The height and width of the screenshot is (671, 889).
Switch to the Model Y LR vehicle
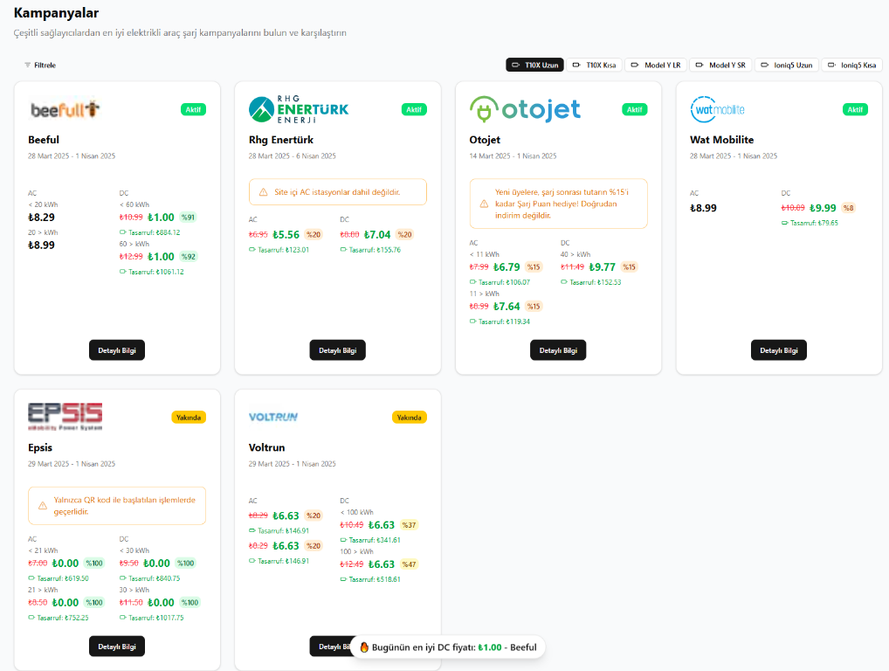click(x=656, y=65)
